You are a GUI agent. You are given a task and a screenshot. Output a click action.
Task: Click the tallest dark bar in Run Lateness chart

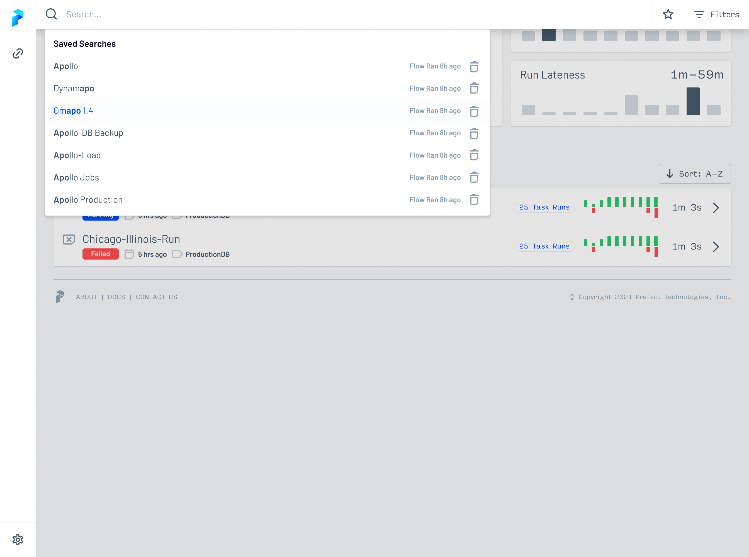point(693,101)
